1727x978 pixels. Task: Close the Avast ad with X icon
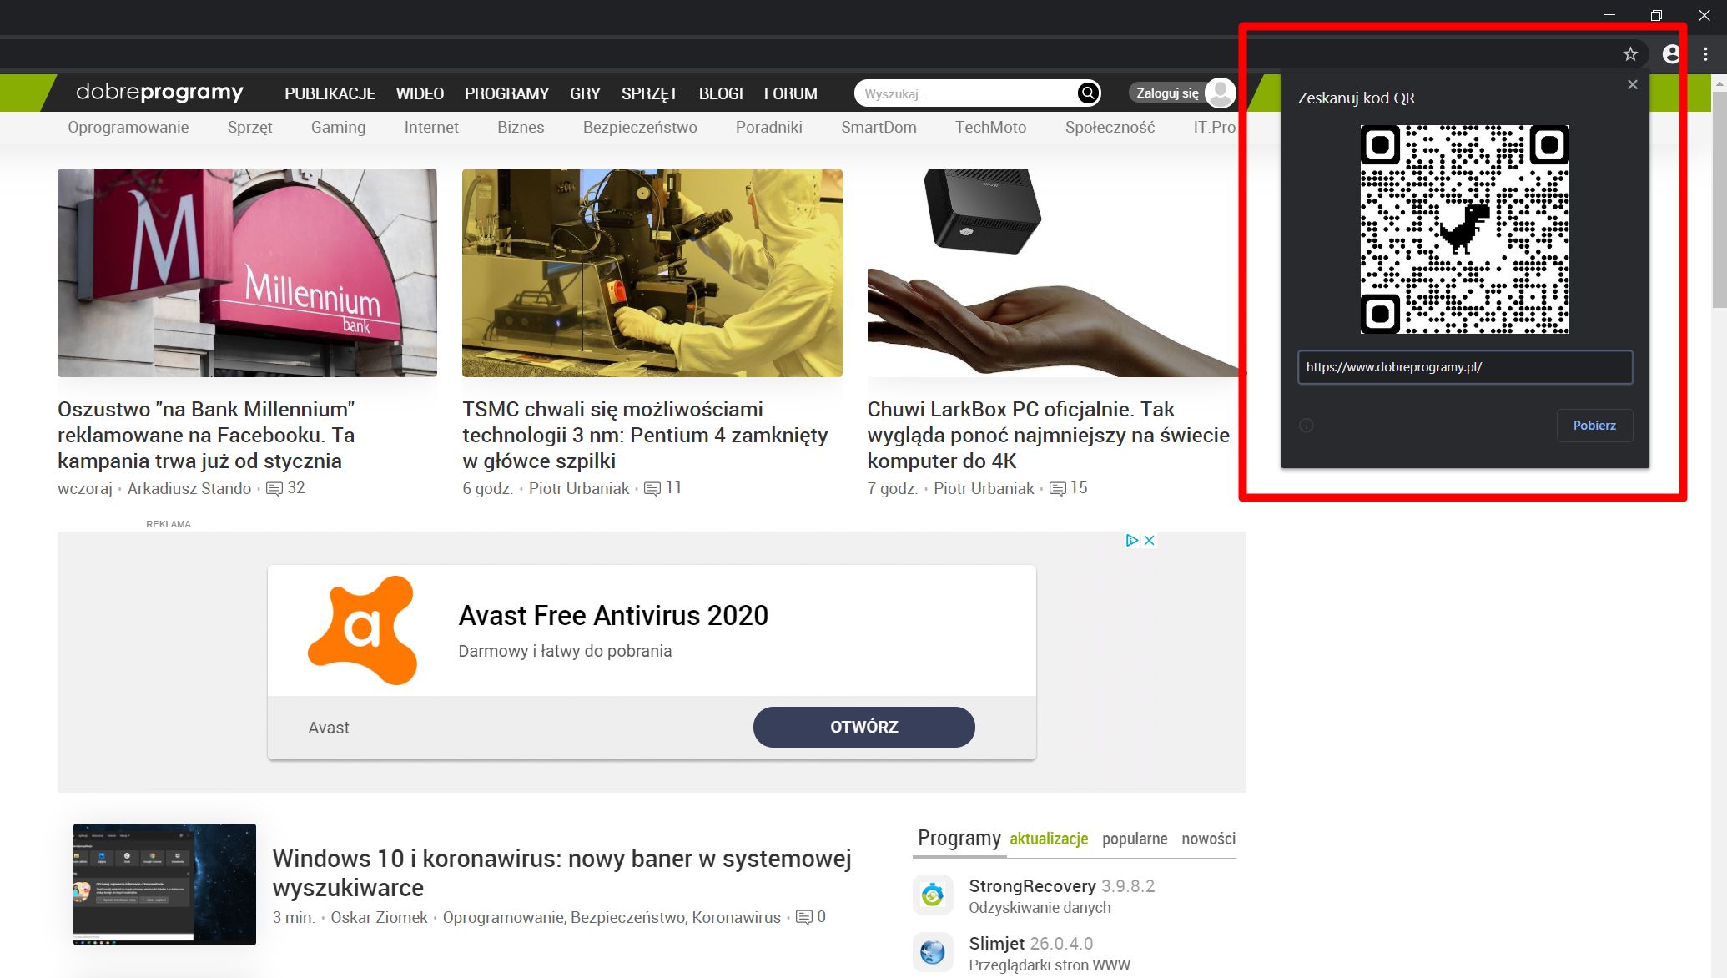pos(1150,541)
